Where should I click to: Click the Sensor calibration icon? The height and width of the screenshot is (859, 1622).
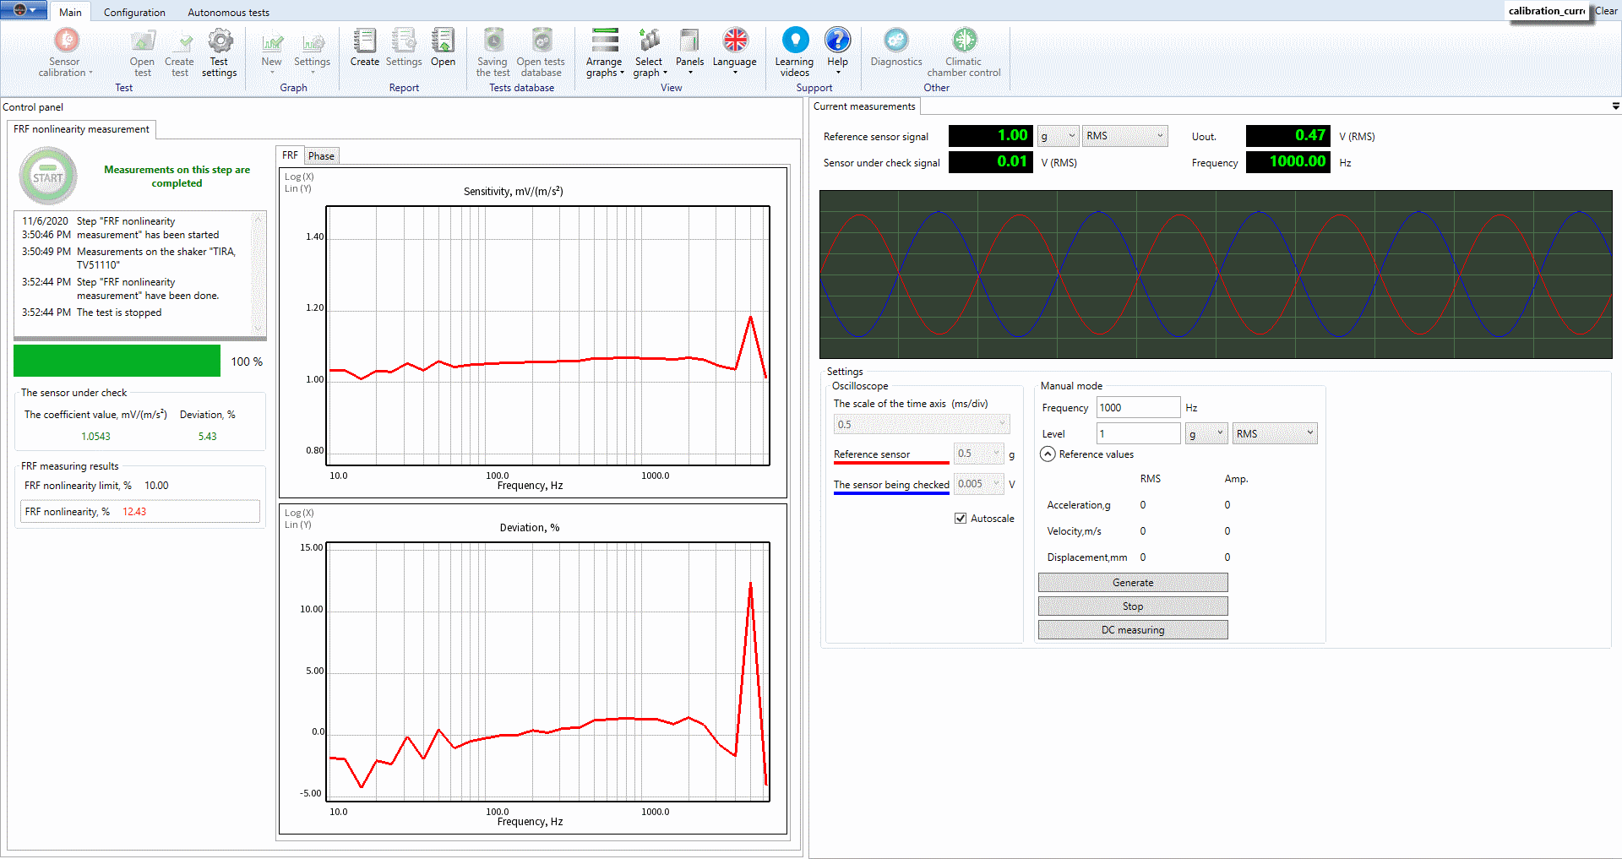click(x=66, y=41)
